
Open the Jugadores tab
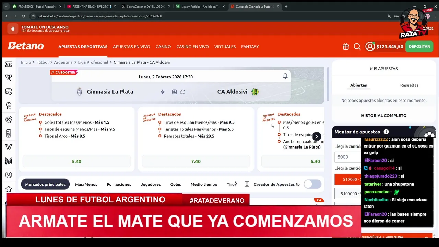(151, 184)
